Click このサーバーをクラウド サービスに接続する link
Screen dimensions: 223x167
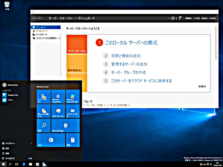point(141,81)
